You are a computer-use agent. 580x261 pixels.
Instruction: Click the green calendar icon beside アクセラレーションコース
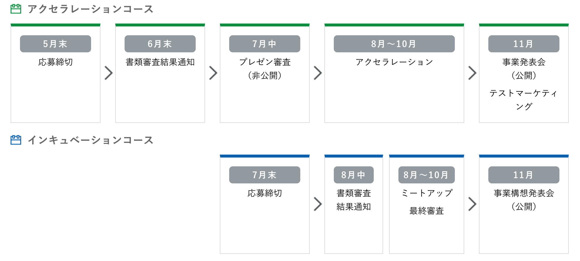tap(16, 9)
